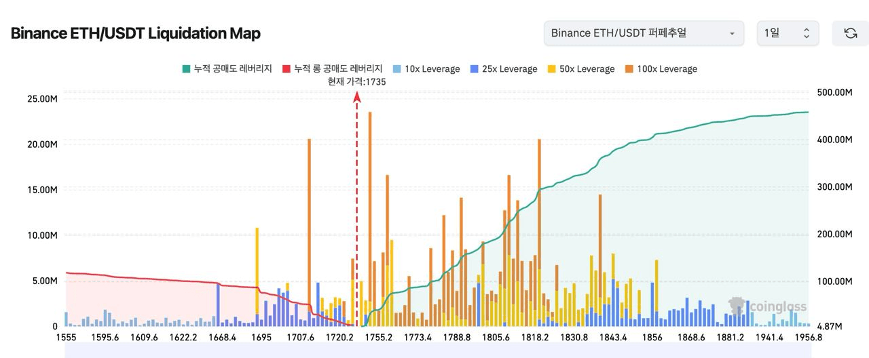Click the 1843.4 price axis label
This screenshot has height=358, width=869.
pos(614,337)
